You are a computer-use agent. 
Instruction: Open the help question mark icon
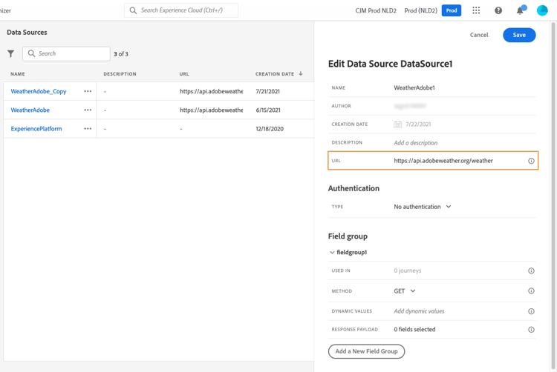coord(498,10)
